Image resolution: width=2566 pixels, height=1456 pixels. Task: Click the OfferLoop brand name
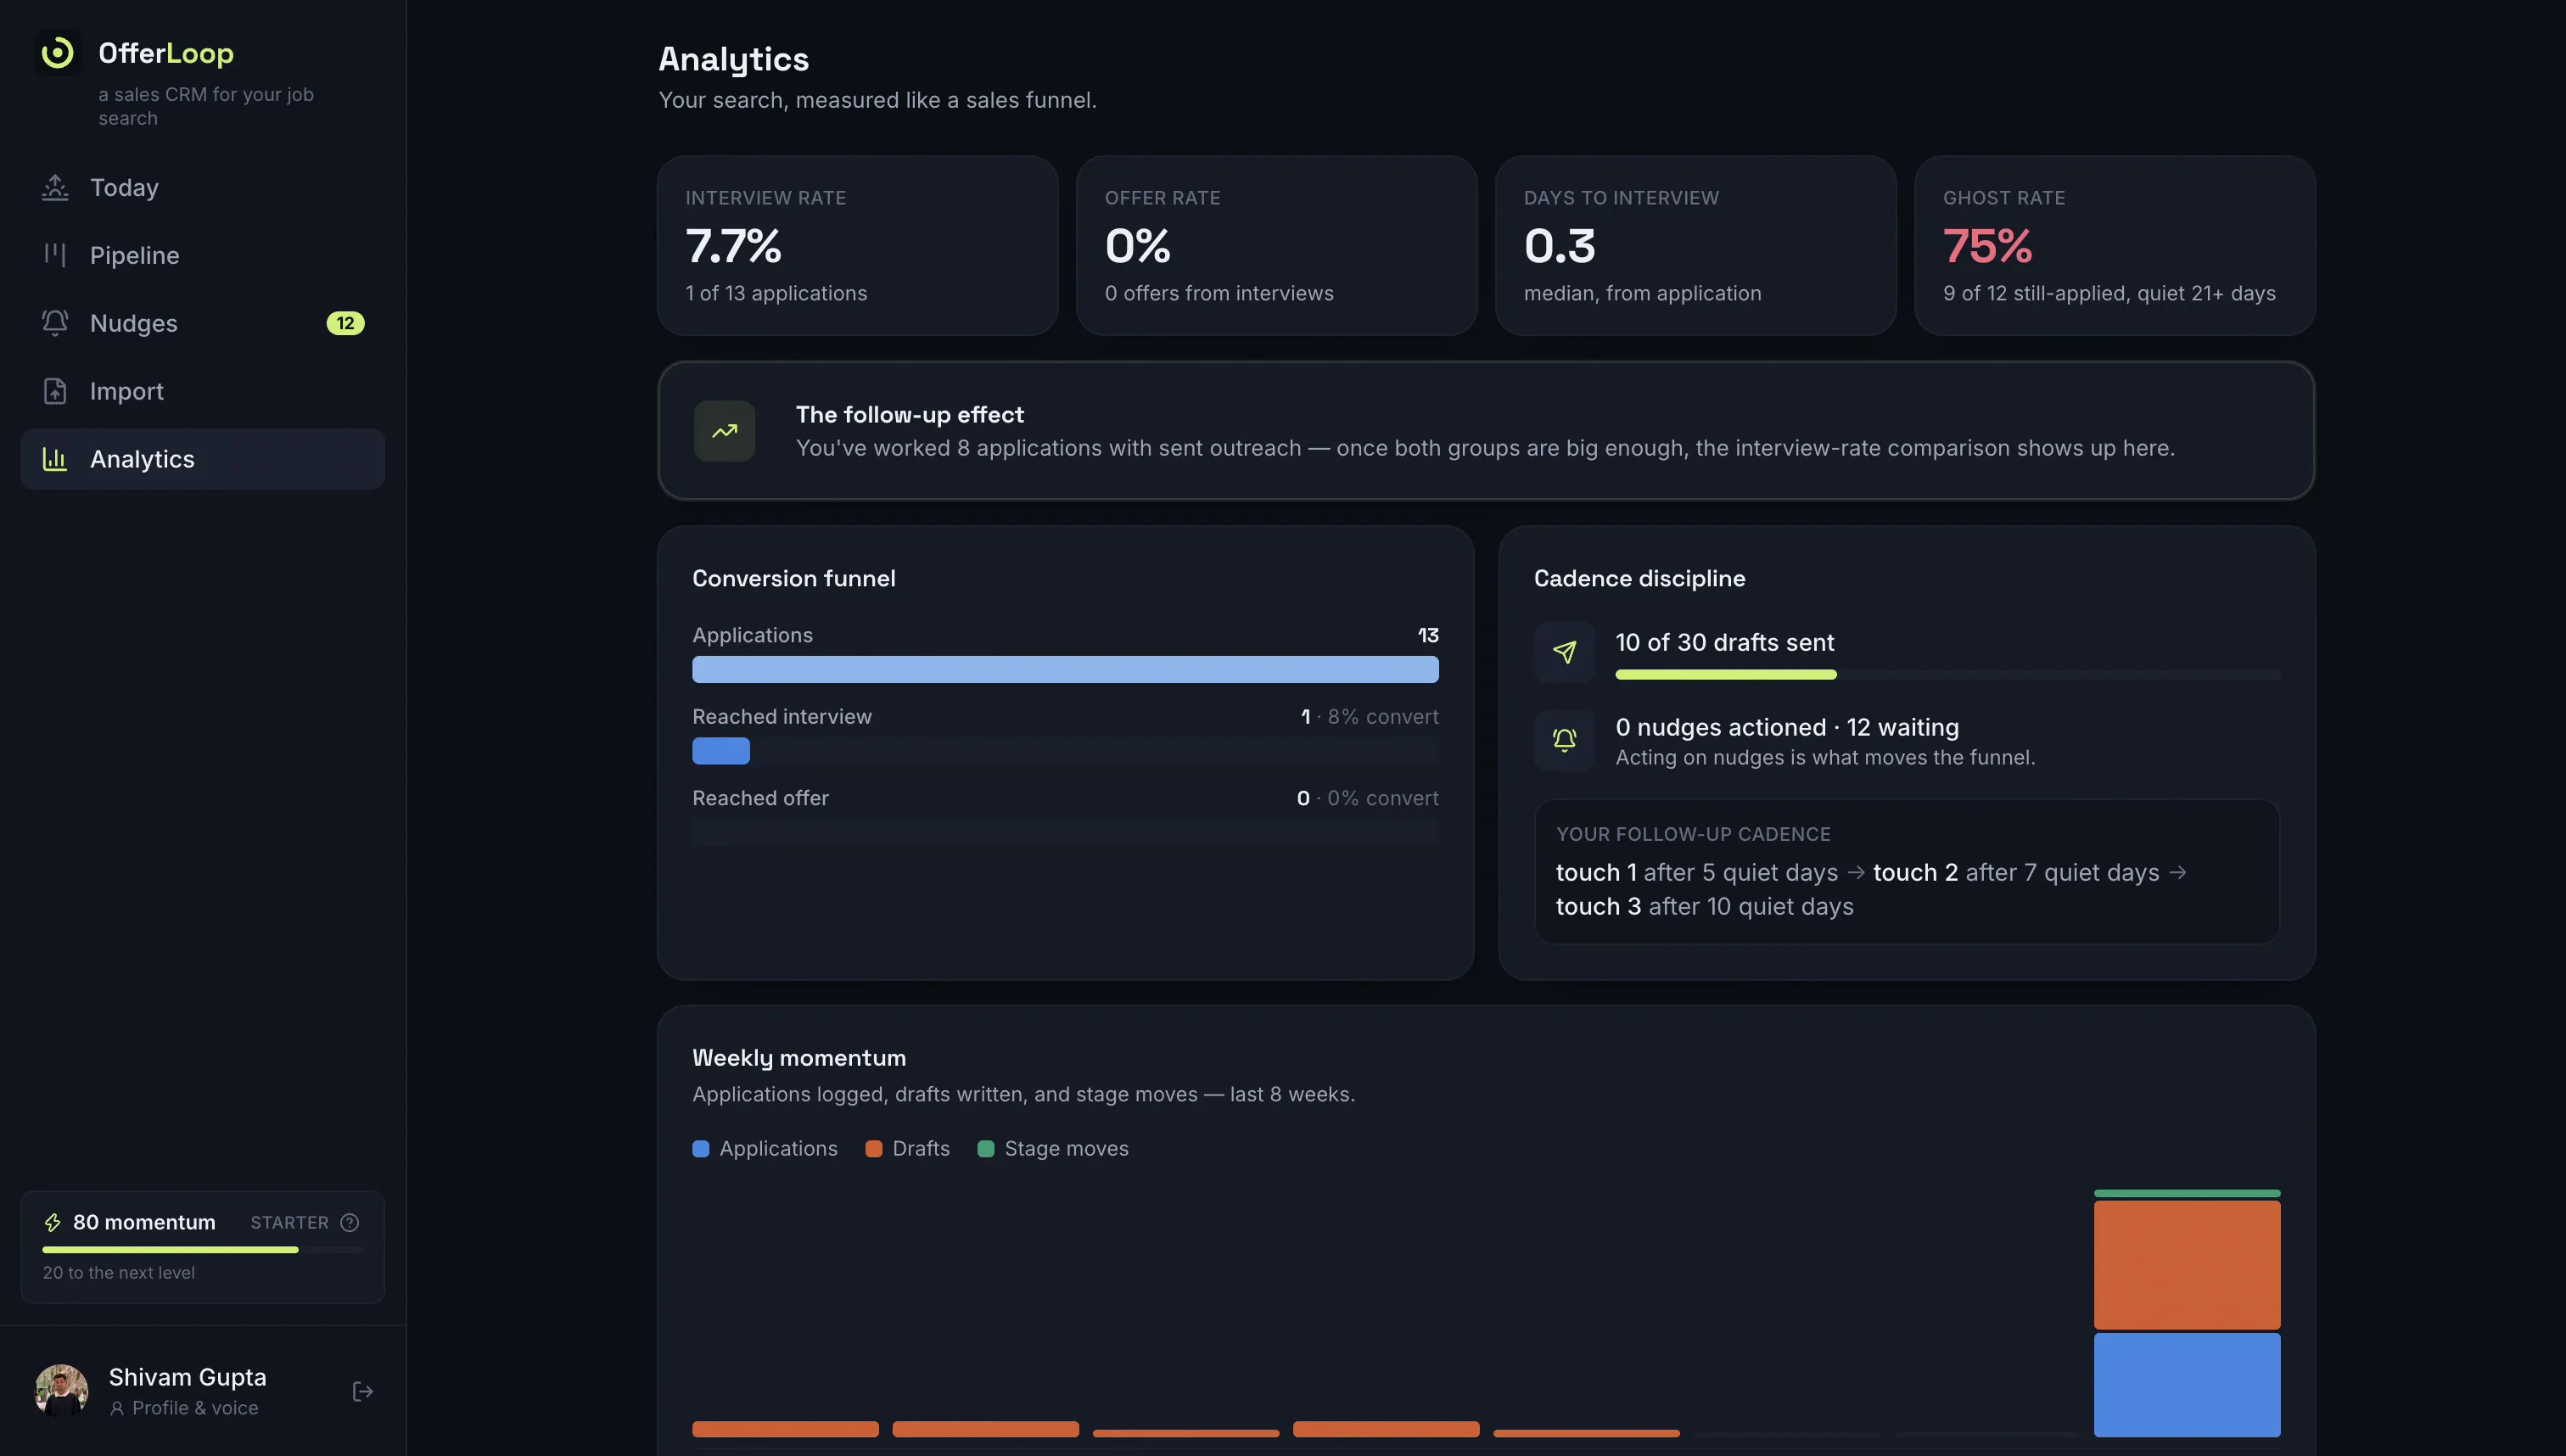[166, 53]
